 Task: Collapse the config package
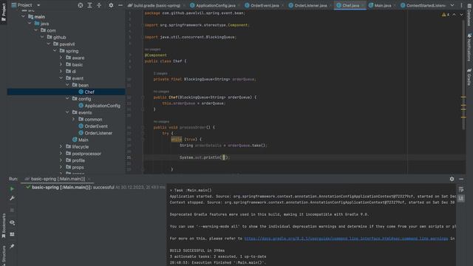click(x=67, y=98)
